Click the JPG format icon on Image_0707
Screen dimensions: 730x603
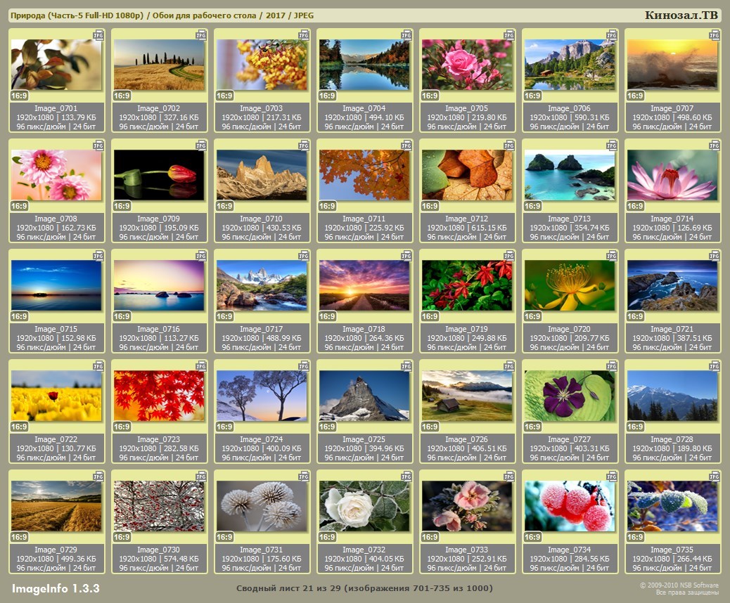click(715, 34)
